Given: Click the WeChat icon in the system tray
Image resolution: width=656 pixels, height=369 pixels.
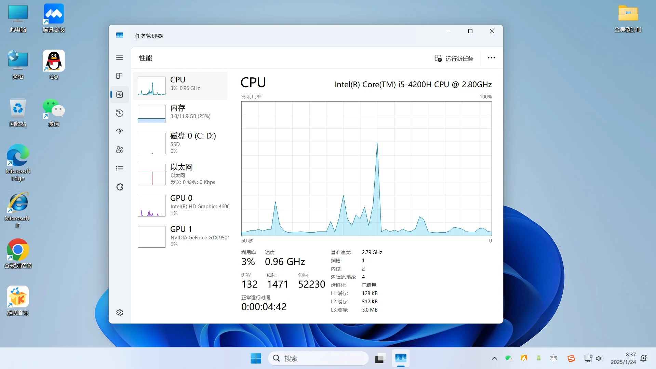Looking at the screenshot, I should (x=509, y=358).
